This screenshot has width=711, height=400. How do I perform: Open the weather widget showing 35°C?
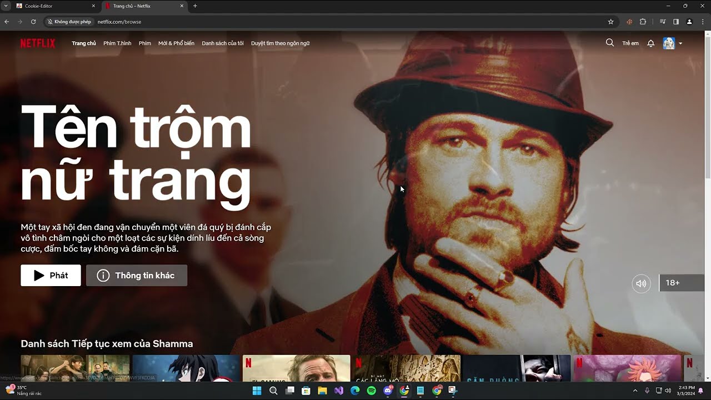[x=24, y=390]
